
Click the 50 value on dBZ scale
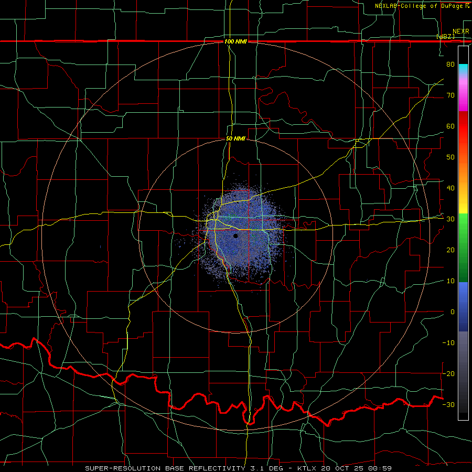pyautogui.click(x=450, y=157)
